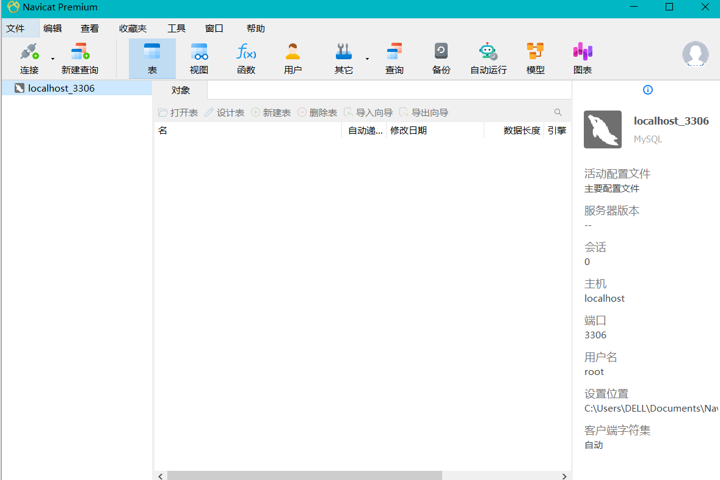Click the port value 3306 in info panel
This screenshot has height=480, width=720.
pos(595,335)
